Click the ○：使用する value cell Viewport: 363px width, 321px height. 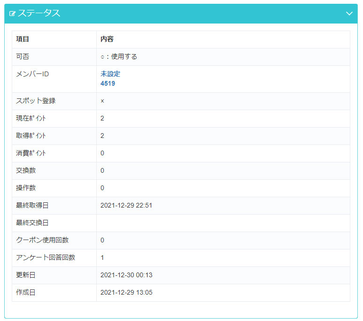click(119, 57)
